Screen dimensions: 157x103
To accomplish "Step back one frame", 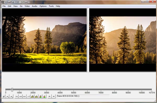I will [20, 96].
